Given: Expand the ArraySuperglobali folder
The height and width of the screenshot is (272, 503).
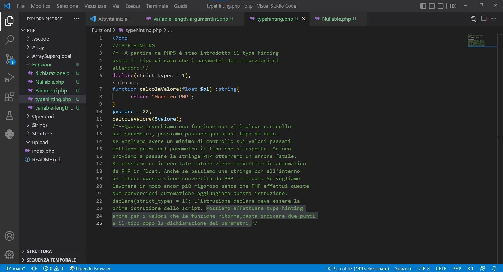Looking at the screenshot, I should [52, 56].
